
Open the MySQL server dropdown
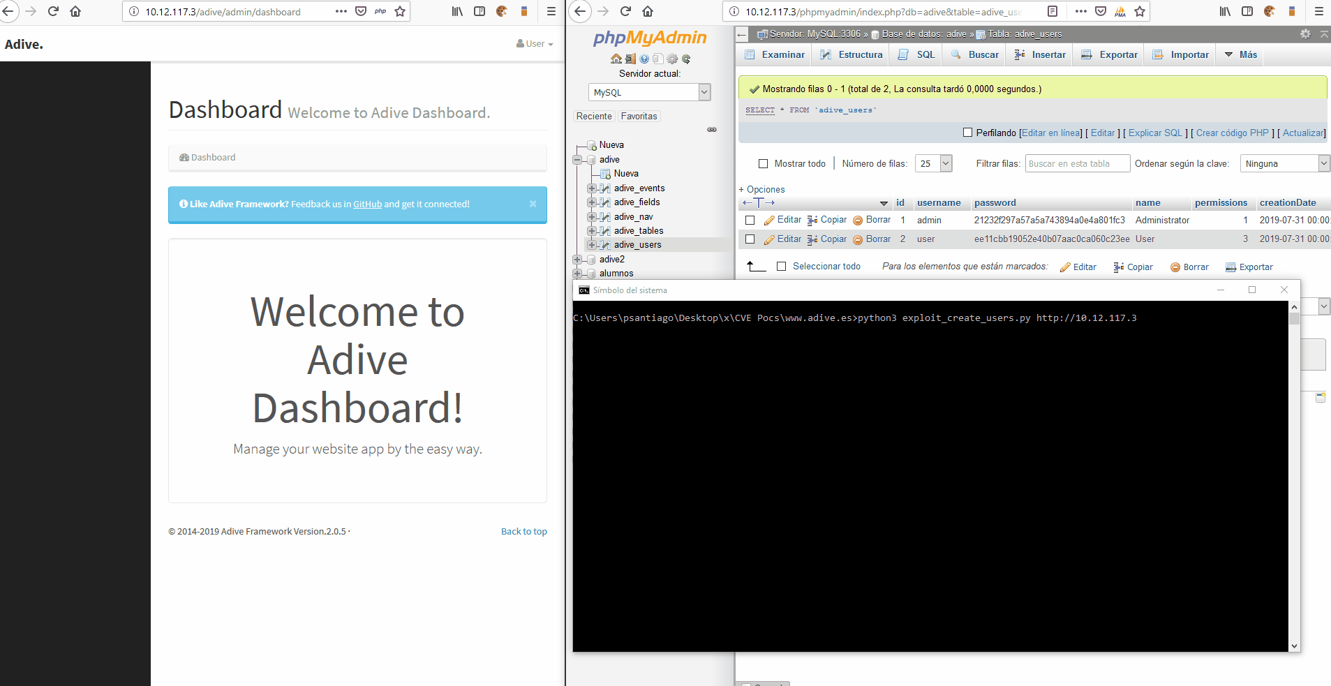coord(649,92)
